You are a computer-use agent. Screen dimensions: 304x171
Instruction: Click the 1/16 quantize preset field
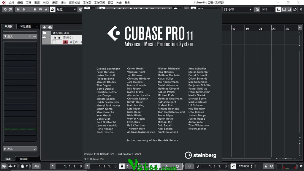(x=267, y=9)
